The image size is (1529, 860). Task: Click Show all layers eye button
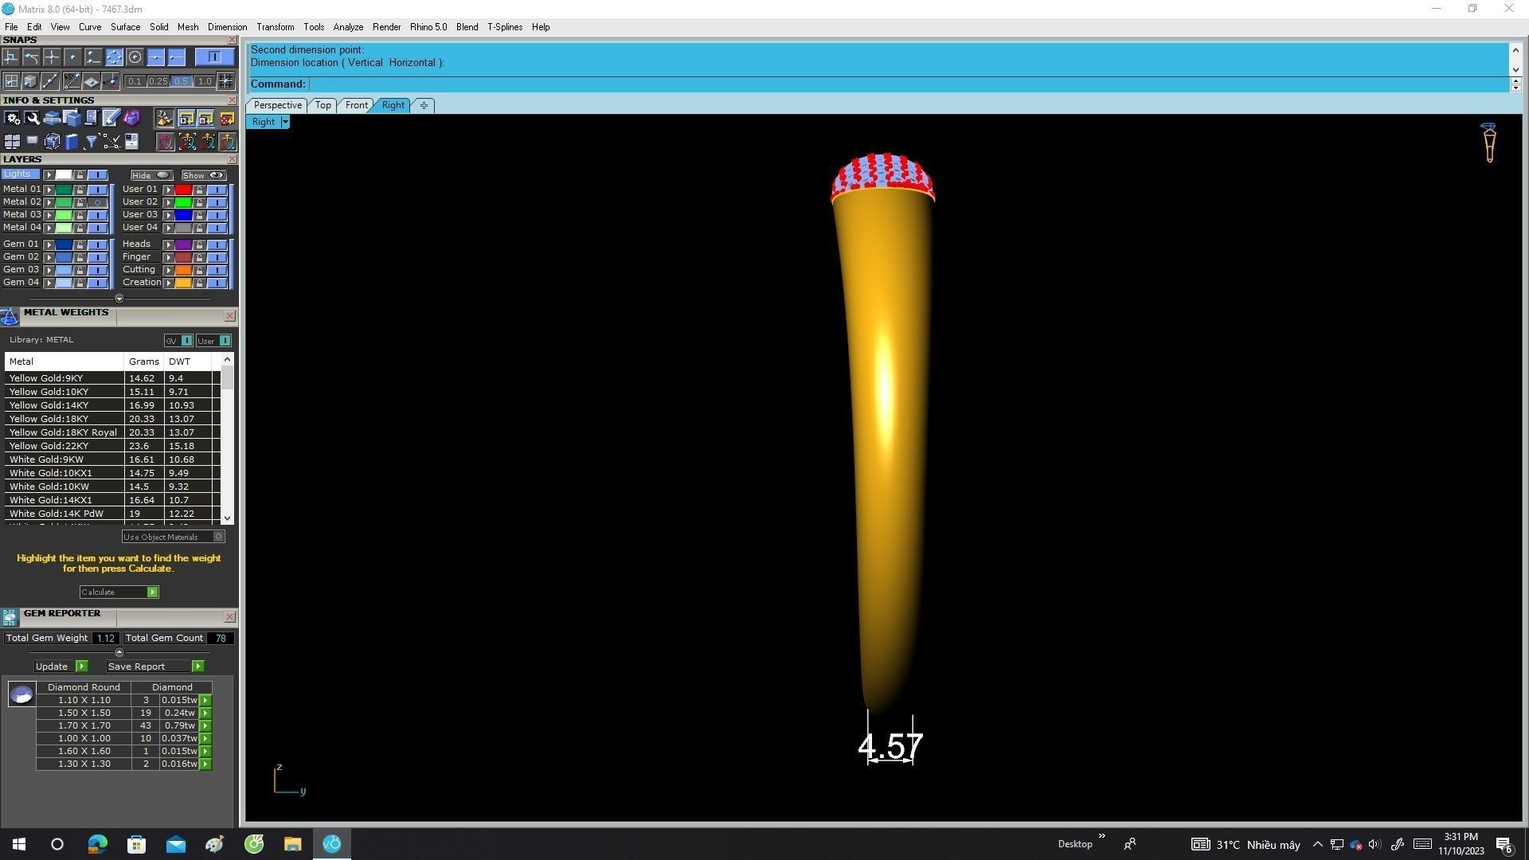click(x=204, y=175)
